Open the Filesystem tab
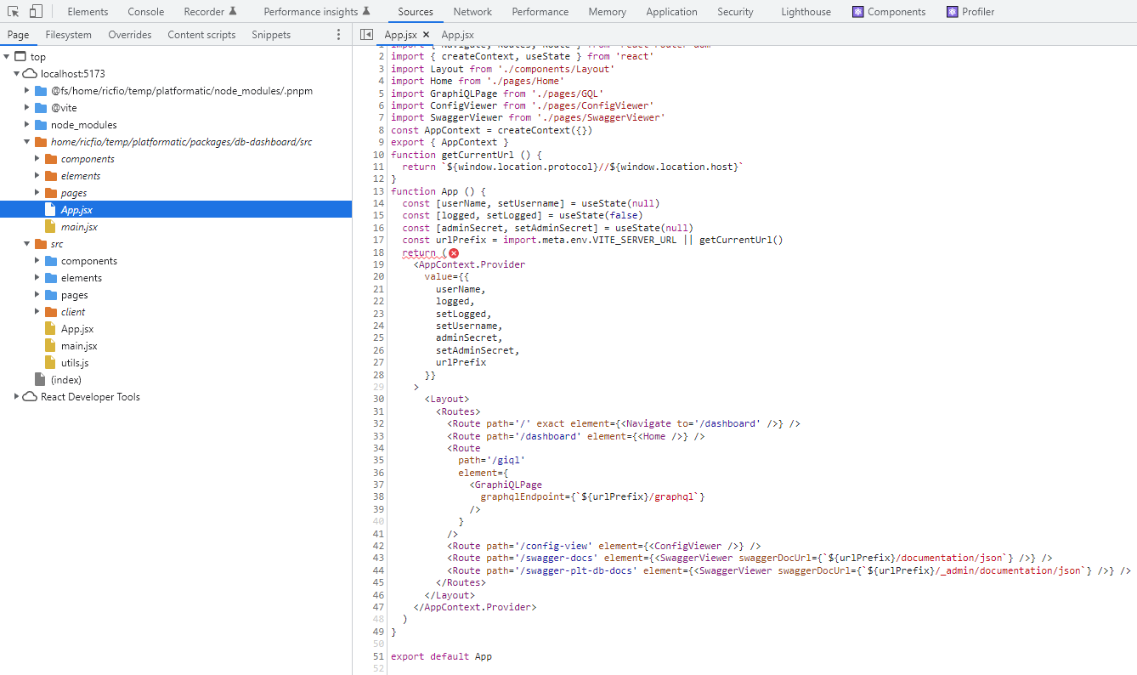 [x=68, y=34]
